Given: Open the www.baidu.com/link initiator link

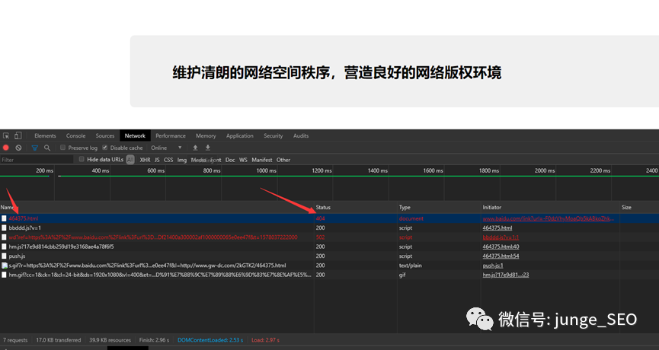Looking at the screenshot, I should [x=548, y=218].
